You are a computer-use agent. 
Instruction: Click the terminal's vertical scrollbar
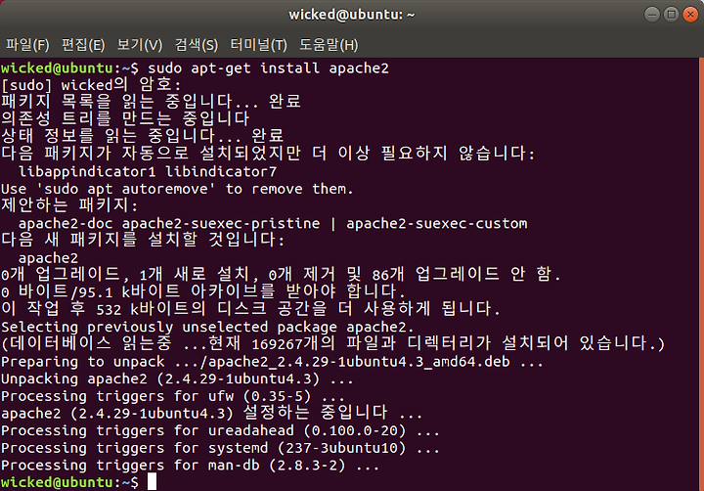click(x=701, y=274)
